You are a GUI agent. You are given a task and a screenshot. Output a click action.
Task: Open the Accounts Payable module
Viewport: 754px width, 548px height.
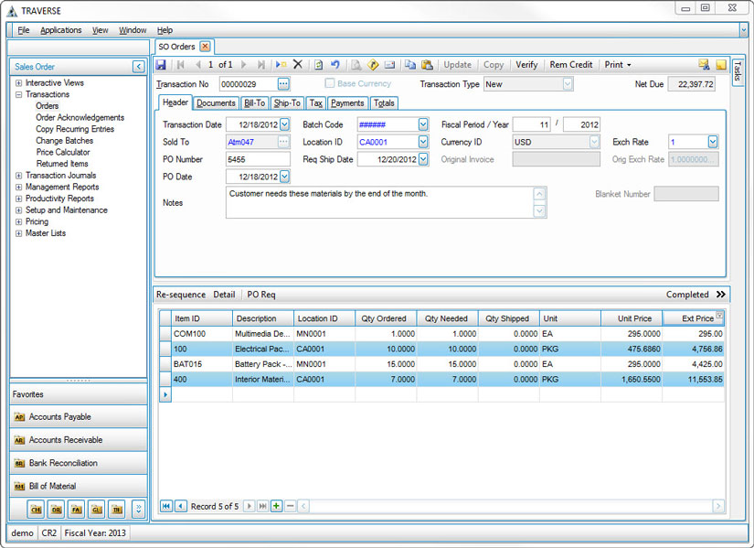click(x=79, y=417)
